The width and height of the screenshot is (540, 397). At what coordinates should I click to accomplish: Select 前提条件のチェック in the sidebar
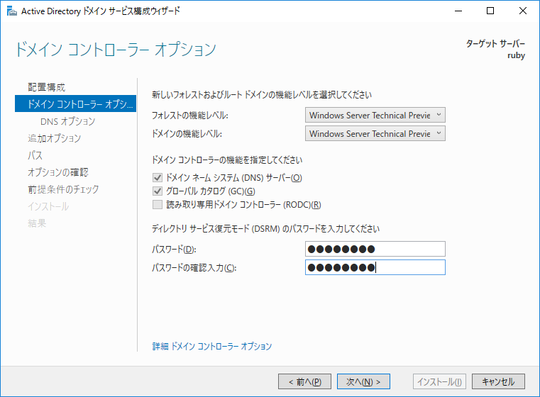pos(63,189)
